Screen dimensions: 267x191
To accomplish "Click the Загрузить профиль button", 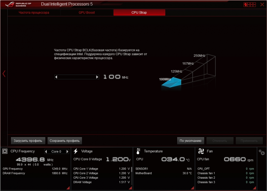I will [28, 141].
